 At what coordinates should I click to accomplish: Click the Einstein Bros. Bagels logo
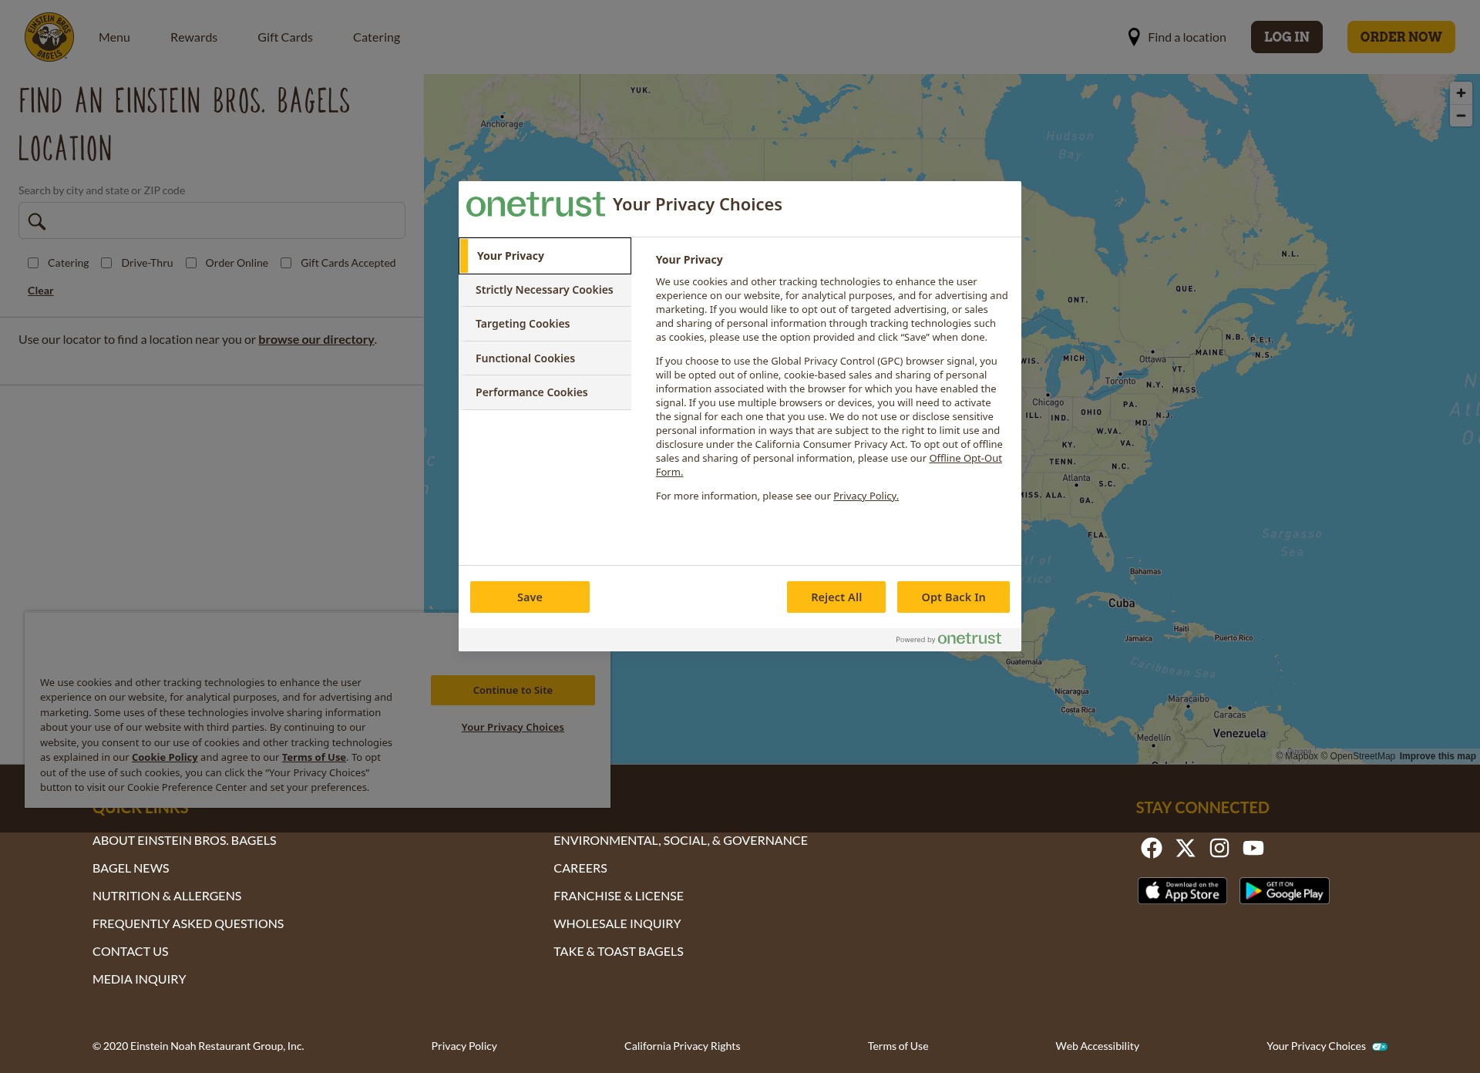49,36
